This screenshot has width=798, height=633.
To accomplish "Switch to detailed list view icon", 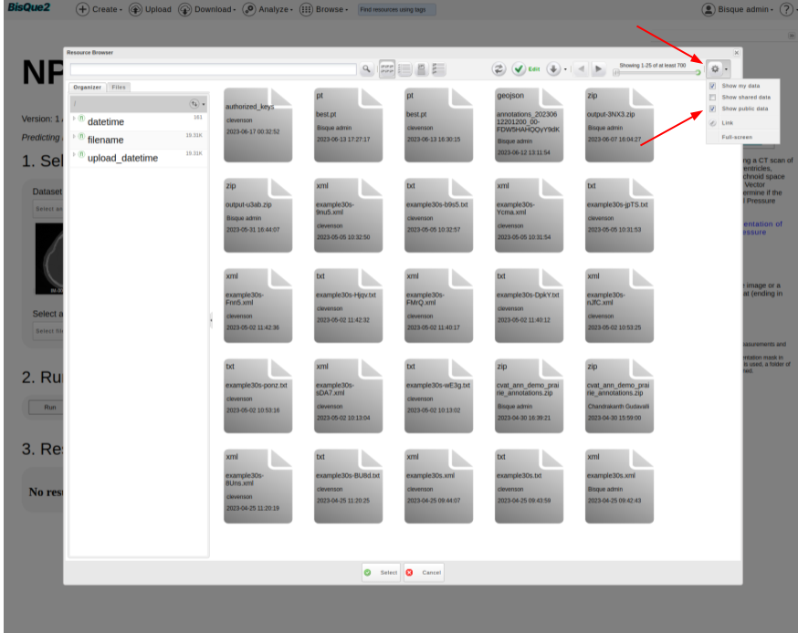I will coord(438,69).
